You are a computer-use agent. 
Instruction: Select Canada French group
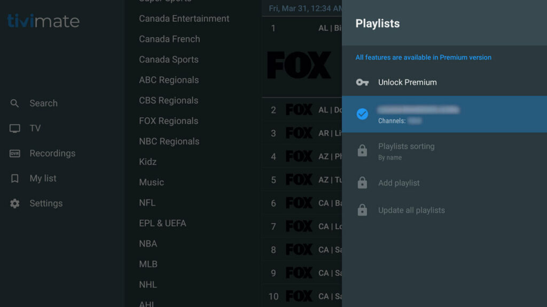pos(169,39)
